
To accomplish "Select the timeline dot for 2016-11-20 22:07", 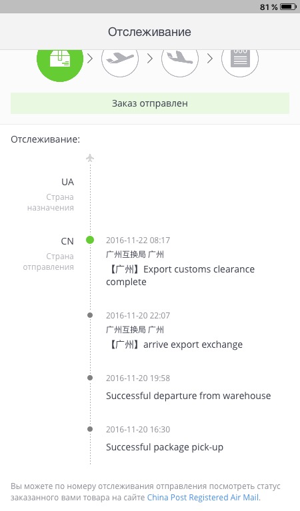I will [90, 315].
